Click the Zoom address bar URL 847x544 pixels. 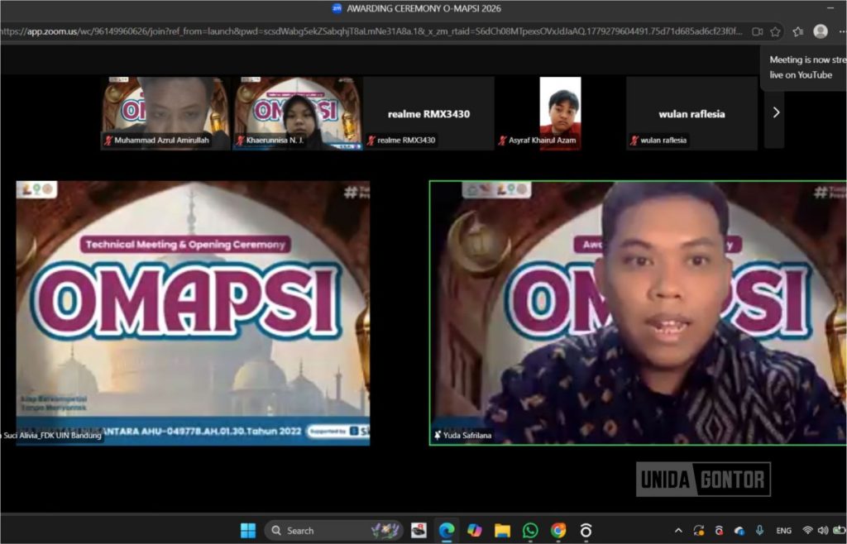(x=371, y=31)
